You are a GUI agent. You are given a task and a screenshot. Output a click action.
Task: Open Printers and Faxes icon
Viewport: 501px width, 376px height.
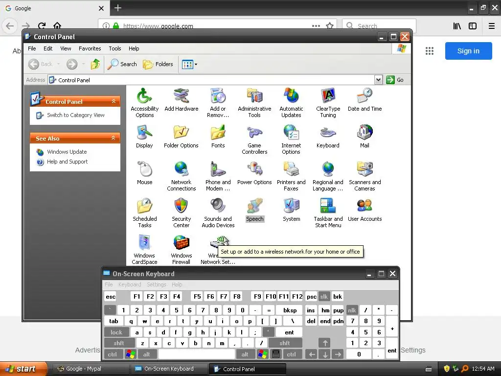[291, 176]
